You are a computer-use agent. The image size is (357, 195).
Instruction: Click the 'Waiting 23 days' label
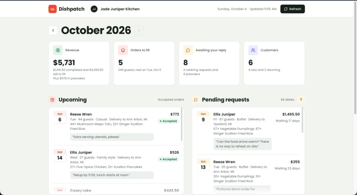[287, 168]
